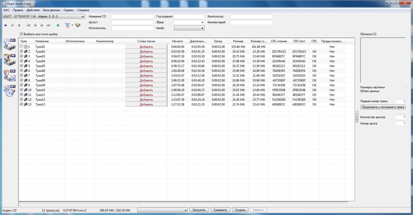Screen dimensions: 413x215
Task: Uncheck the checkbox for track 3
Action: click(21, 56)
